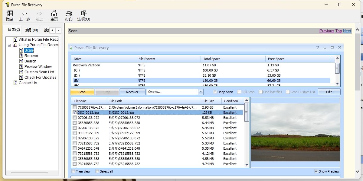This screenshot has width=363, height=181.
Task: Click the Free Space column header
Action: click(x=298, y=59)
